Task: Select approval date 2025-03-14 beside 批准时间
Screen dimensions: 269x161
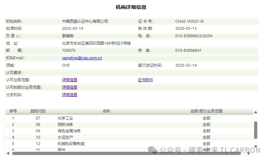Action: pyautogui.click(x=72, y=28)
